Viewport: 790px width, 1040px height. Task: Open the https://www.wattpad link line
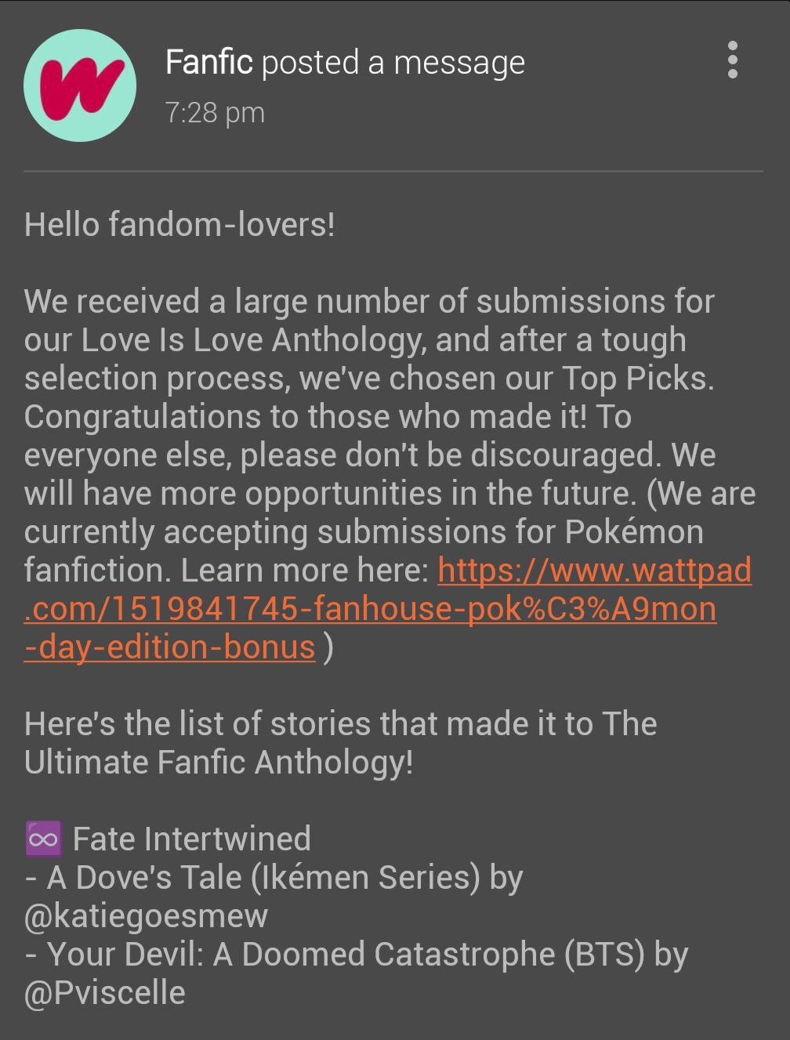pyautogui.click(x=594, y=571)
